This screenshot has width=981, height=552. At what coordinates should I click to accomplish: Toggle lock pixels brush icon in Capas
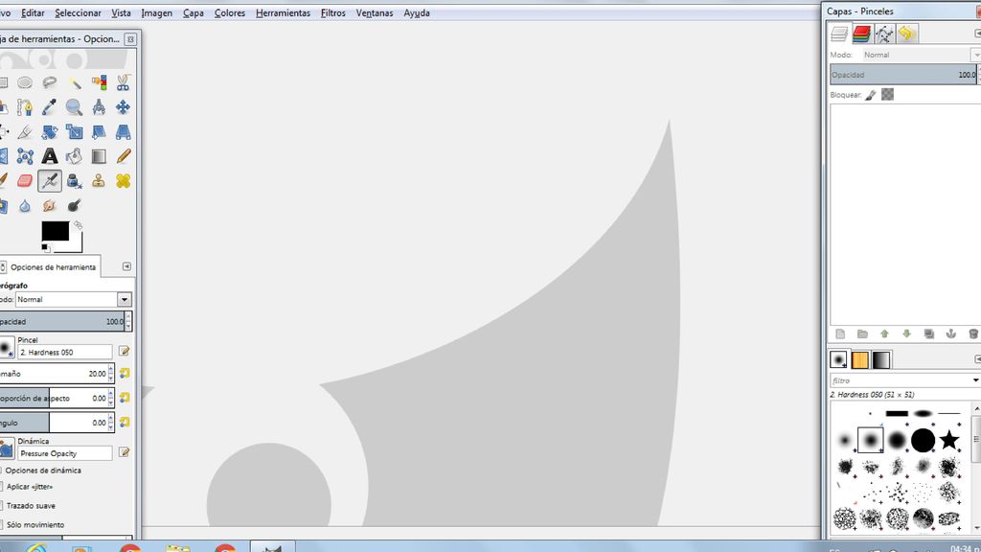(x=871, y=95)
